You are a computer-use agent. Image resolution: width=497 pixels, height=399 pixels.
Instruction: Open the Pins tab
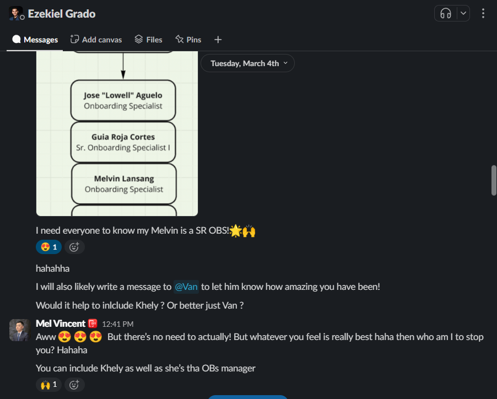[x=188, y=40]
